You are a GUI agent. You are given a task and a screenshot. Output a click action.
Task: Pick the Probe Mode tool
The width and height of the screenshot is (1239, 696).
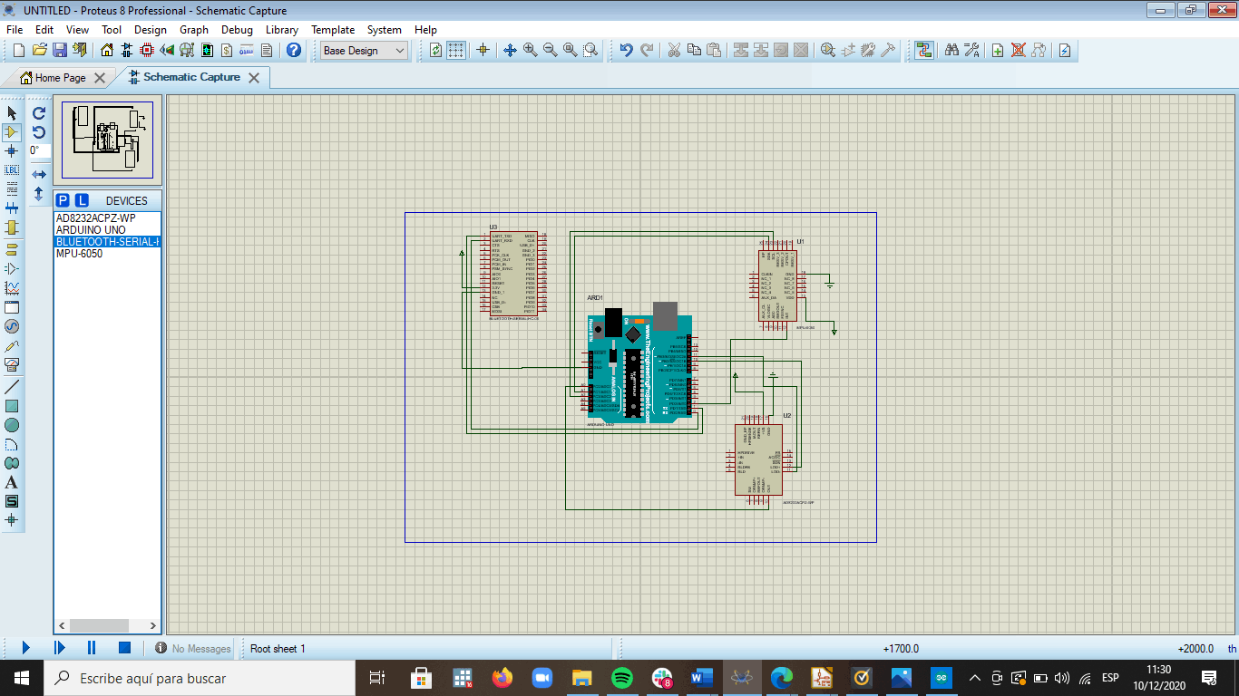point(12,345)
